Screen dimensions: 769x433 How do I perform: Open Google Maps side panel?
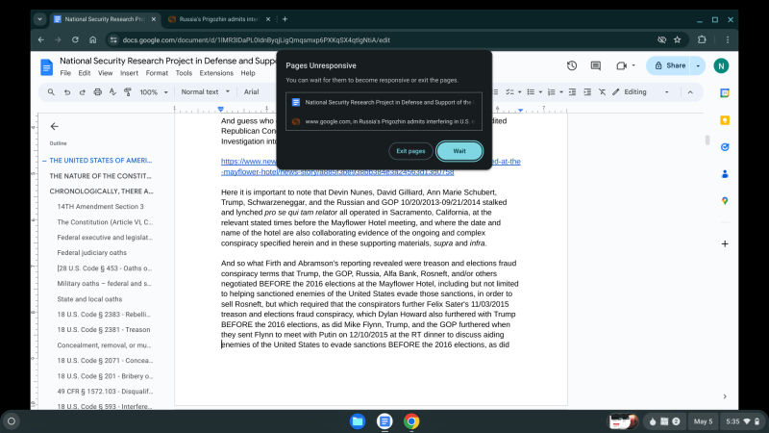click(725, 201)
